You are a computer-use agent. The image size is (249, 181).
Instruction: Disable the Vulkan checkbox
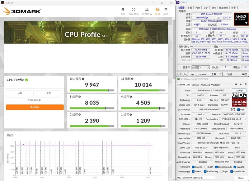click(194, 171)
